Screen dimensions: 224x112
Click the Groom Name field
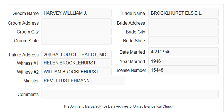coord(76,13)
